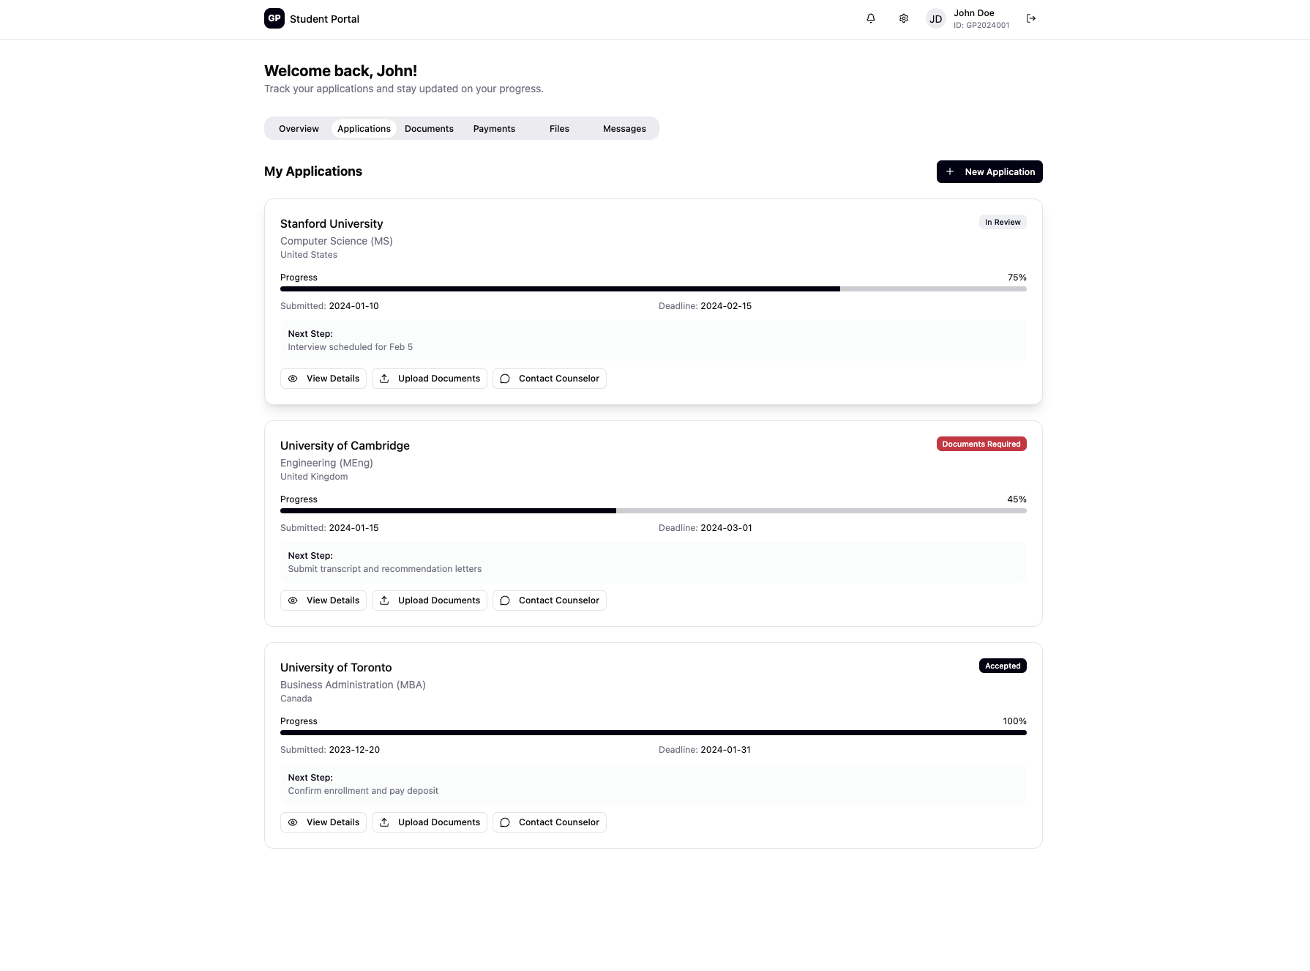Viewport: 1310px width, 971px height.
Task: Switch to the Overview tab
Action: point(299,129)
